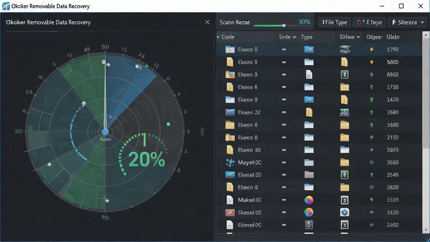Click the 2830 value in the list
Image resolution: width=430 pixels, height=242 pixels.
(x=393, y=187)
